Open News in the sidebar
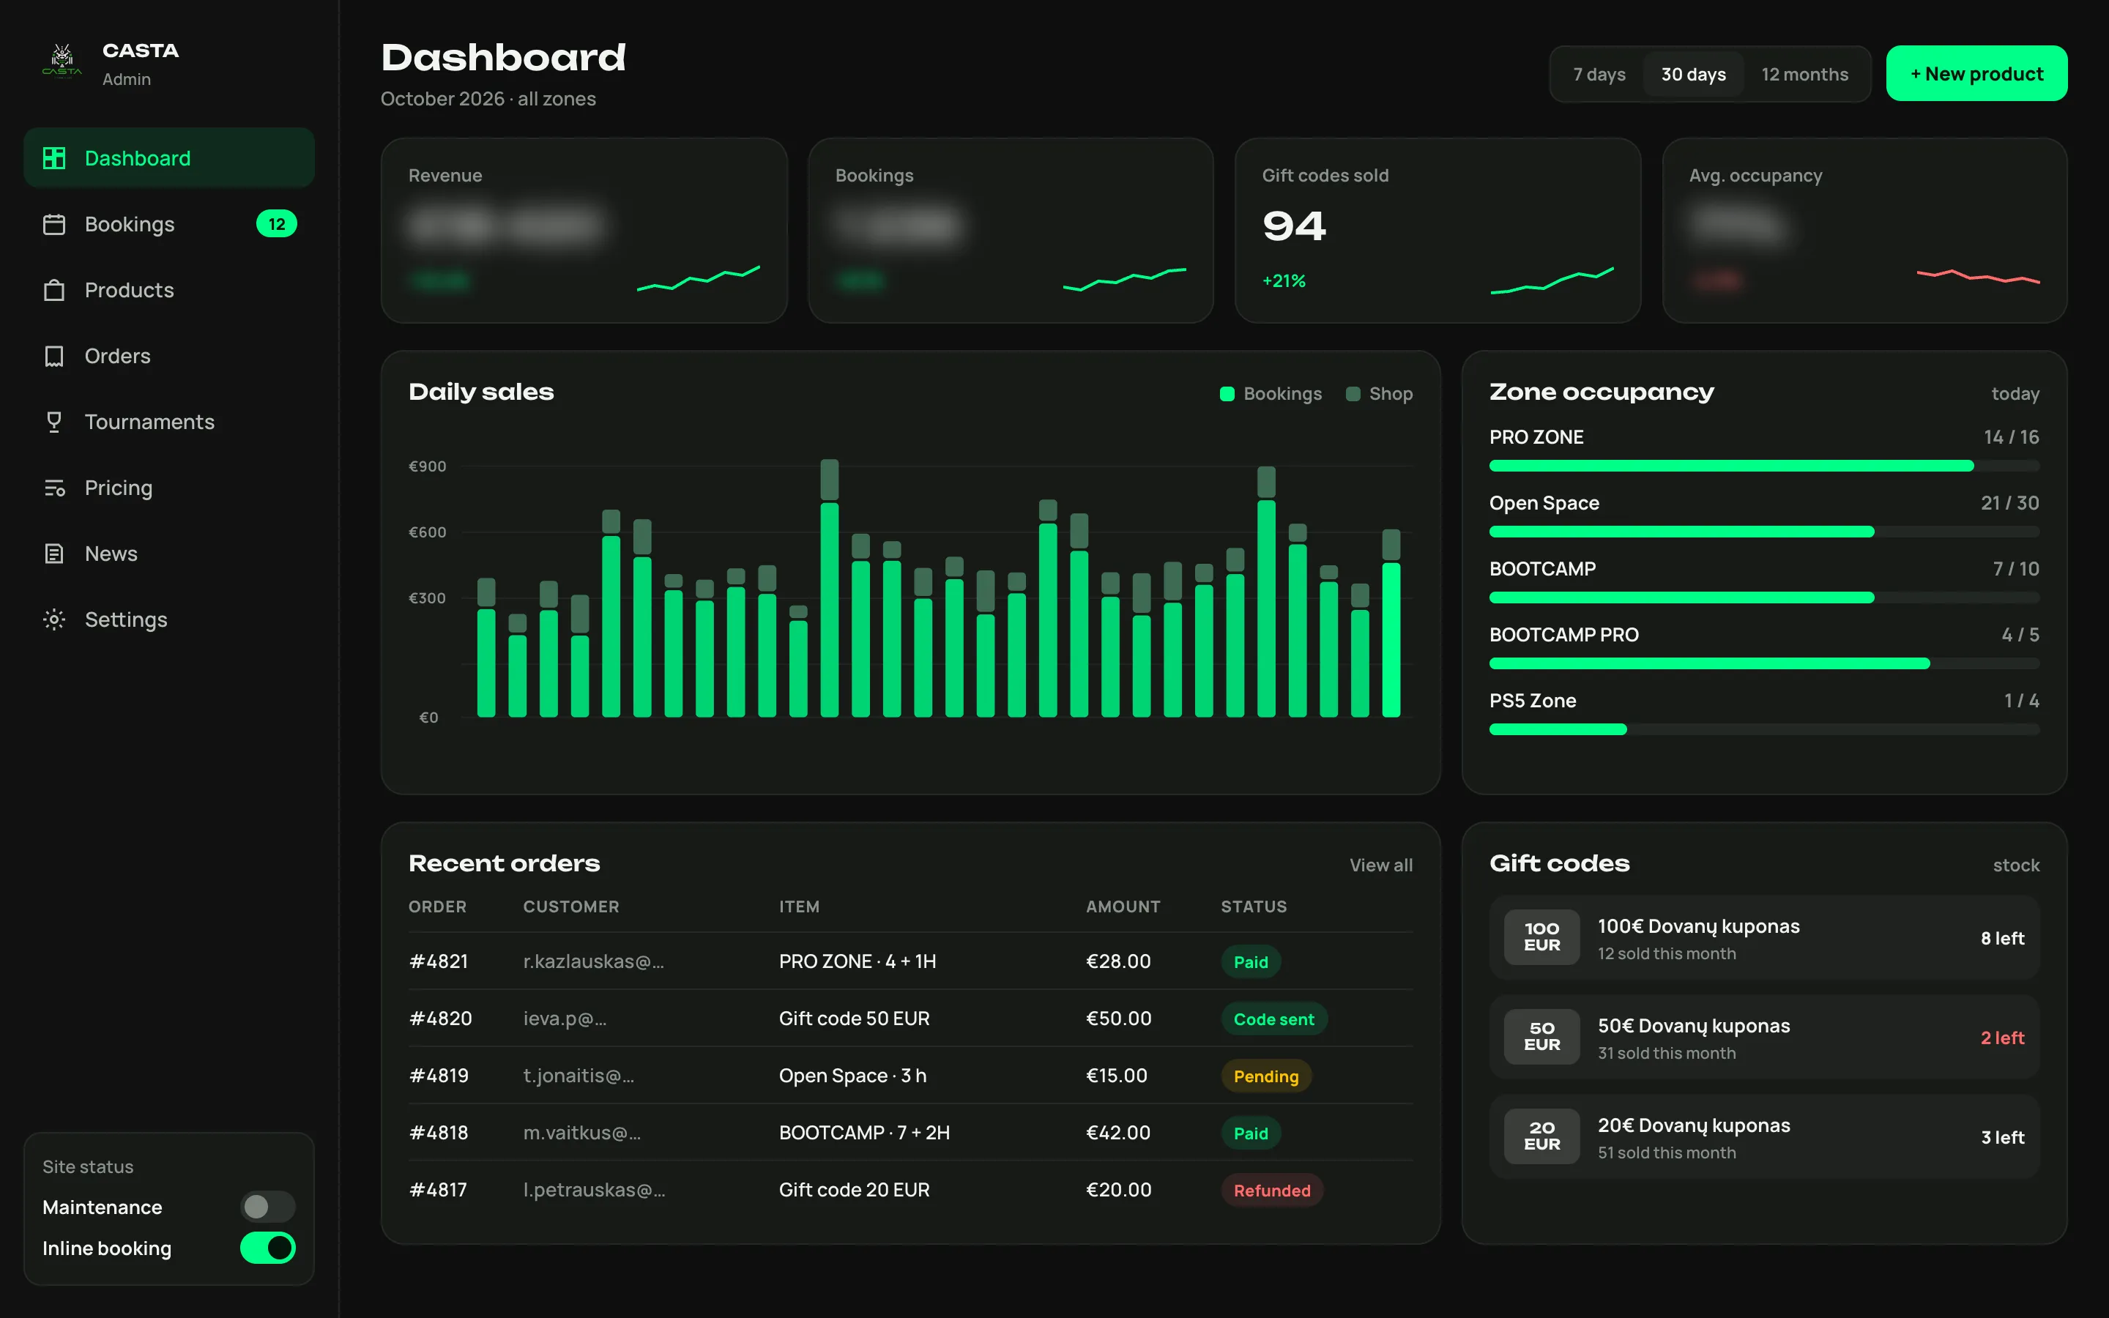2109x1318 pixels. click(169, 554)
